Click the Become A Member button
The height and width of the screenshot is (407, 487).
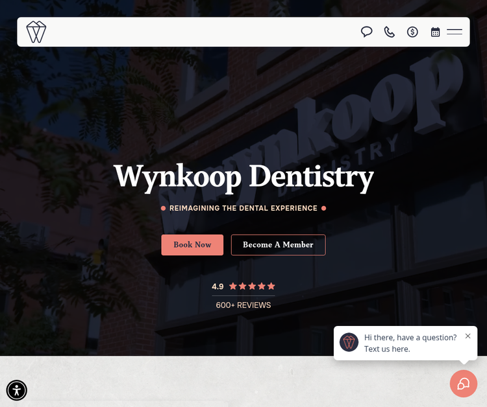click(x=278, y=245)
